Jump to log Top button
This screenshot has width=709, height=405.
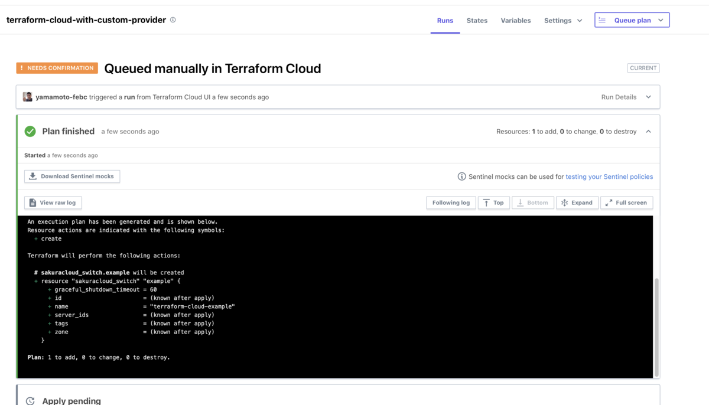point(493,203)
